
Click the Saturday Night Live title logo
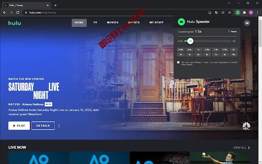point(34,91)
